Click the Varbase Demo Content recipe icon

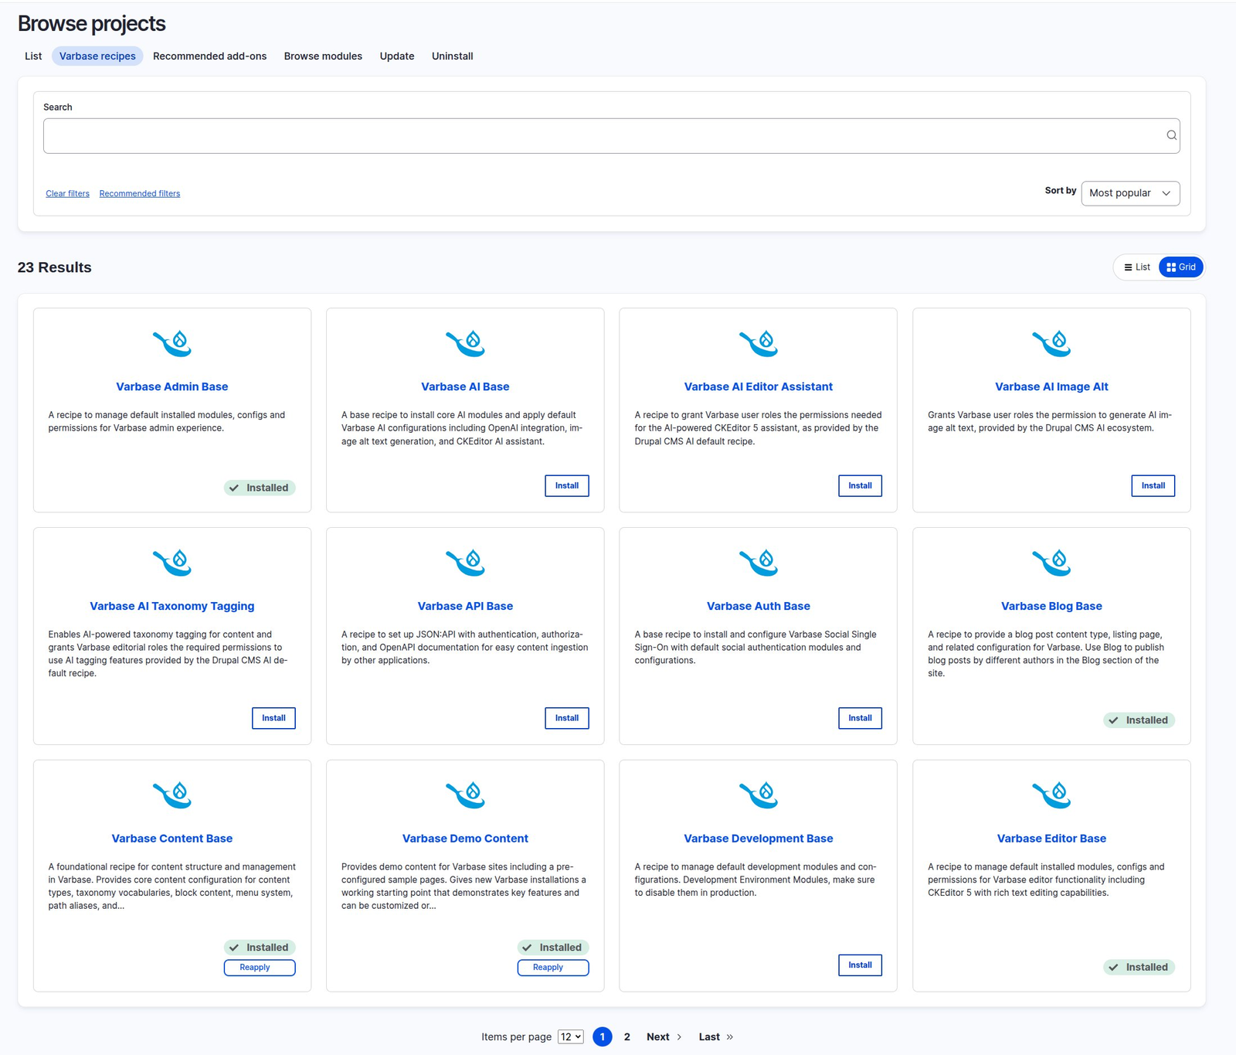point(464,795)
